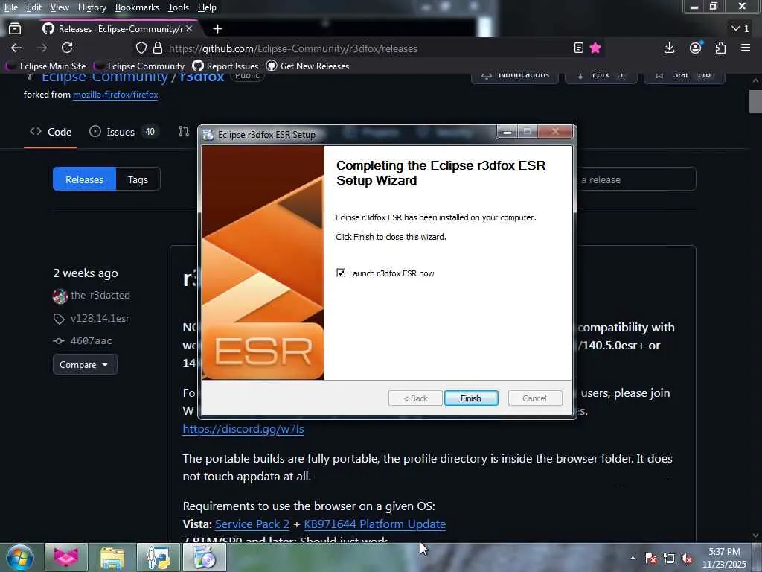
Task: Open the File Explorer taskbar icon
Action: (x=112, y=557)
